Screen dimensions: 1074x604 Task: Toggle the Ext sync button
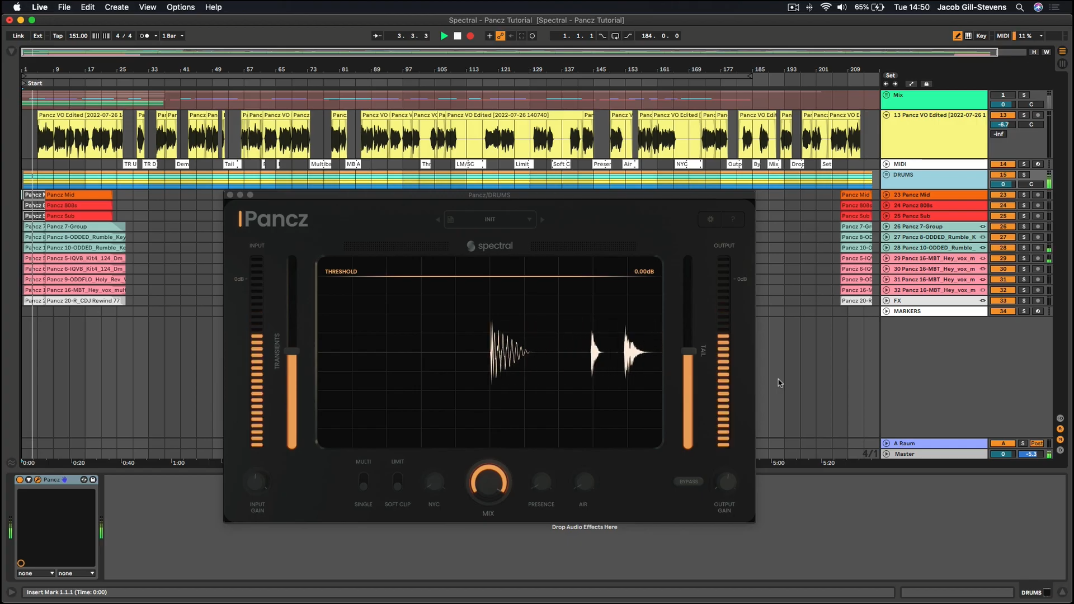pos(37,36)
